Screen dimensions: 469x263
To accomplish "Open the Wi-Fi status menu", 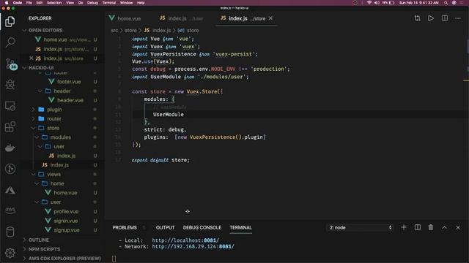I will coord(369,3).
